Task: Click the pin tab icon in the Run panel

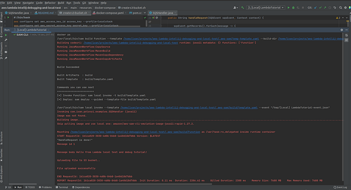Action: point(6,58)
